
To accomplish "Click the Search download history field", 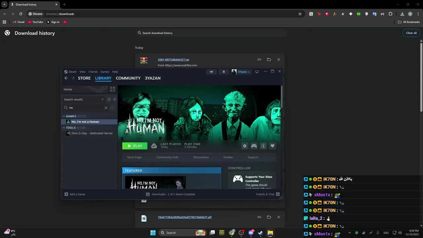I will pyautogui.click(x=211, y=33).
